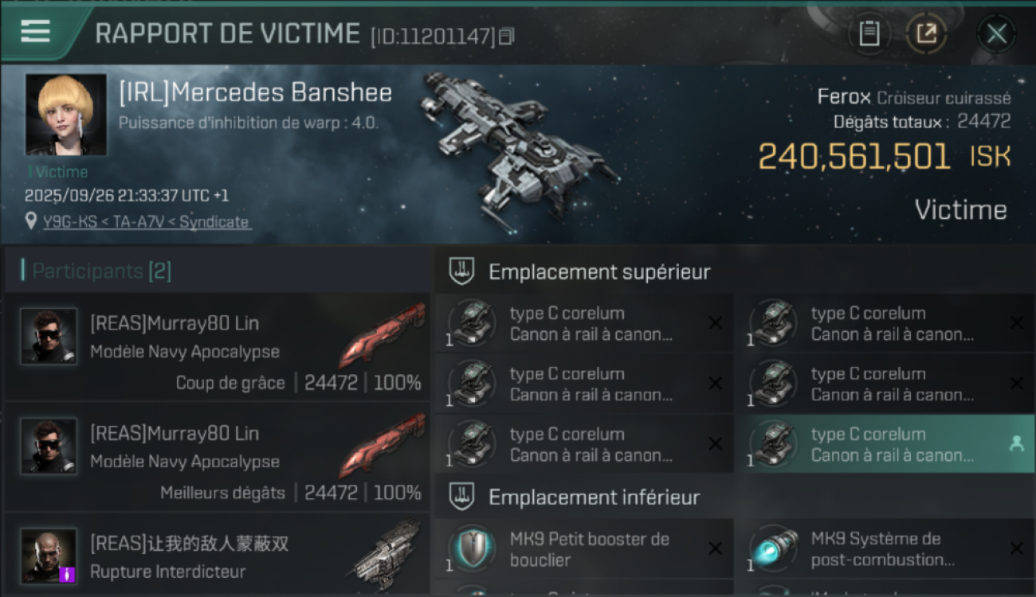This screenshot has height=597, width=1036.
Task: Copy the kill report ID
Action: [x=507, y=36]
